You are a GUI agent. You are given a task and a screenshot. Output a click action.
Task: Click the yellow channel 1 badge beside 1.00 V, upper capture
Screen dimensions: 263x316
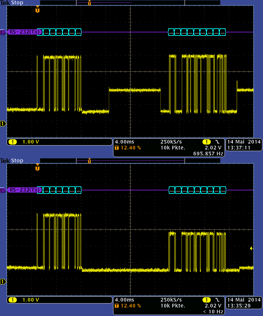pyautogui.click(x=13, y=142)
